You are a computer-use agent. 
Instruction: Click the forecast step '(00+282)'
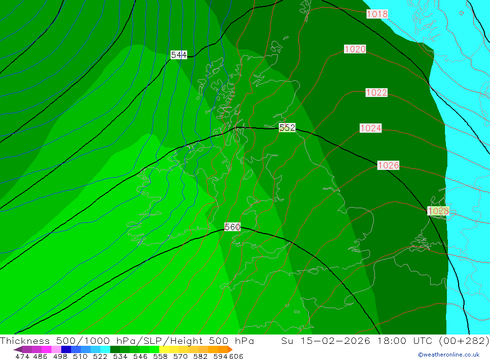pyautogui.click(x=464, y=340)
